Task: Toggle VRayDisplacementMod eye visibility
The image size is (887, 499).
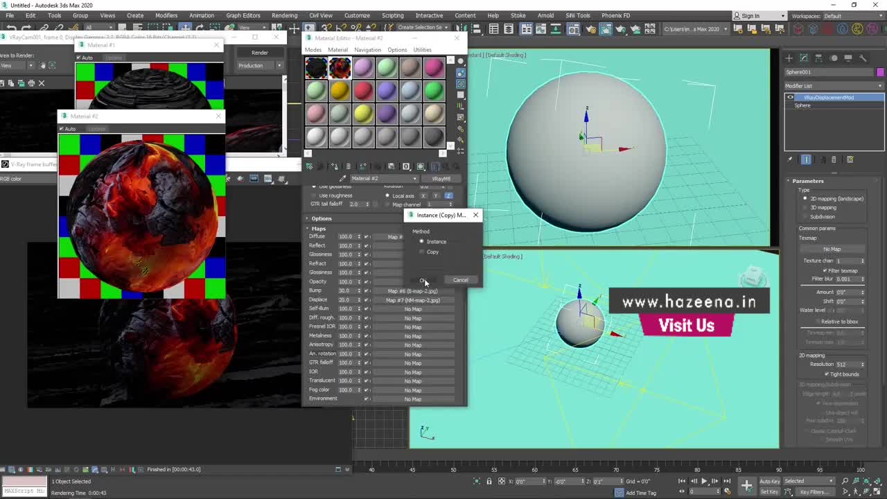Action: click(790, 98)
